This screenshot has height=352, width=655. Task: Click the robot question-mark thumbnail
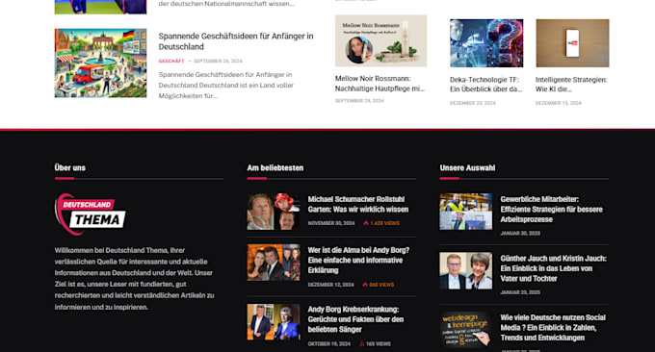(486, 43)
